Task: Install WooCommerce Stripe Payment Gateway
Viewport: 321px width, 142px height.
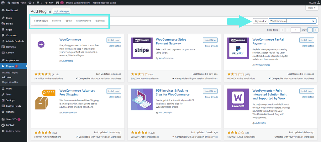Action: 210,40
